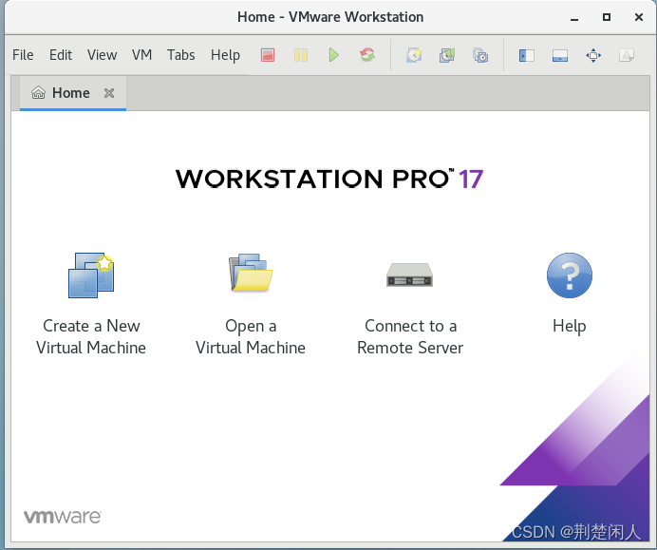Open the Tabs menu
This screenshot has height=550, width=657.
[181, 55]
